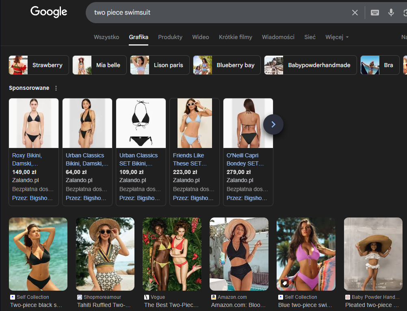Open the Urban Classics SET Bikini link
This screenshot has width=407, height=311.
pyautogui.click(x=139, y=159)
